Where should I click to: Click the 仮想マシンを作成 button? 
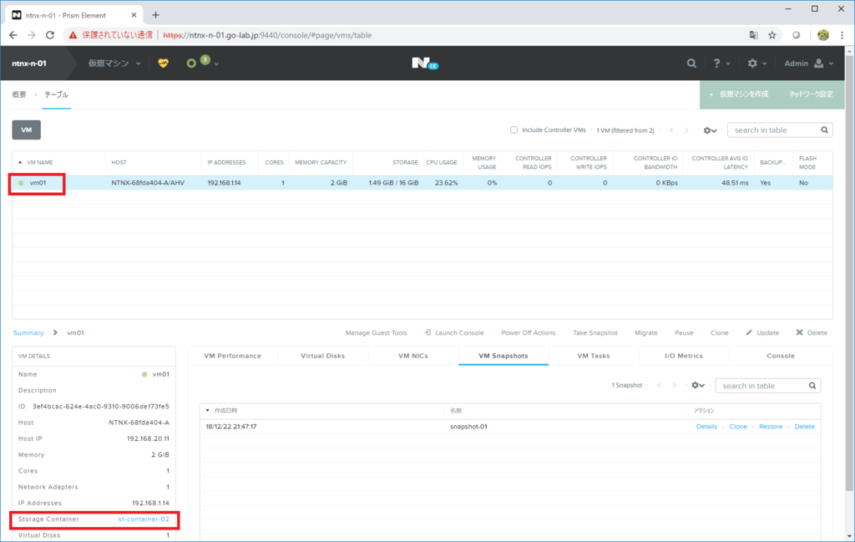click(741, 94)
